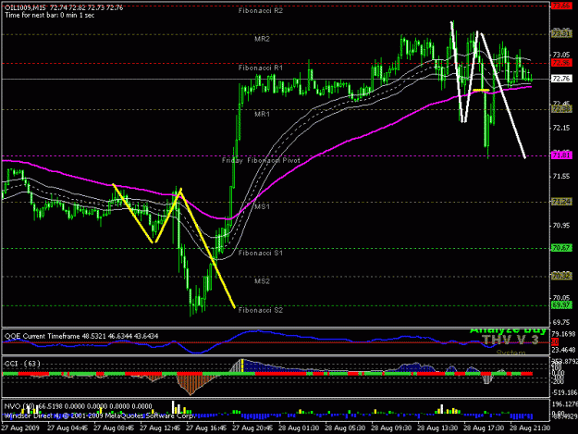Image resolution: width=578 pixels, height=434 pixels.
Task: Click the Fibonacci R1 level label
Action: [261, 68]
